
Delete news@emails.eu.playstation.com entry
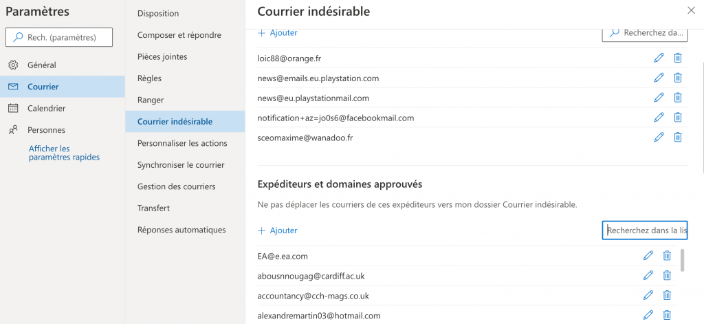click(677, 78)
